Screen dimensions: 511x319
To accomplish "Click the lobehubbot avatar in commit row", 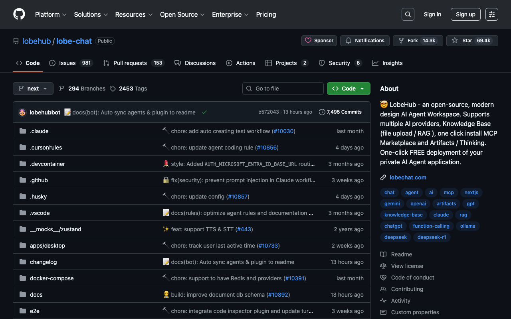I will click(x=22, y=112).
